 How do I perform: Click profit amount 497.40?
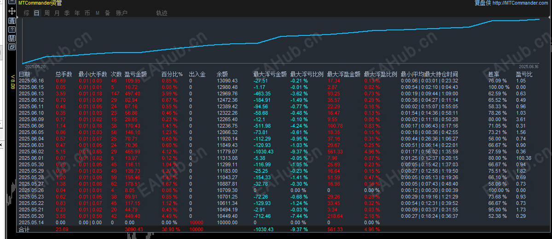point(133,93)
